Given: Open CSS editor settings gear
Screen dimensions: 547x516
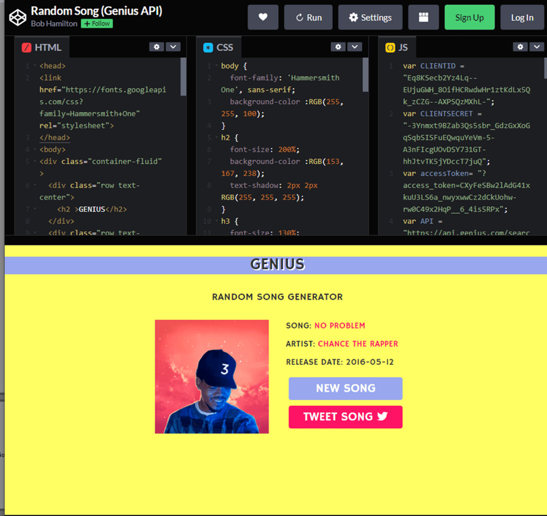Looking at the screenshot, I should (x=338, y=46).
